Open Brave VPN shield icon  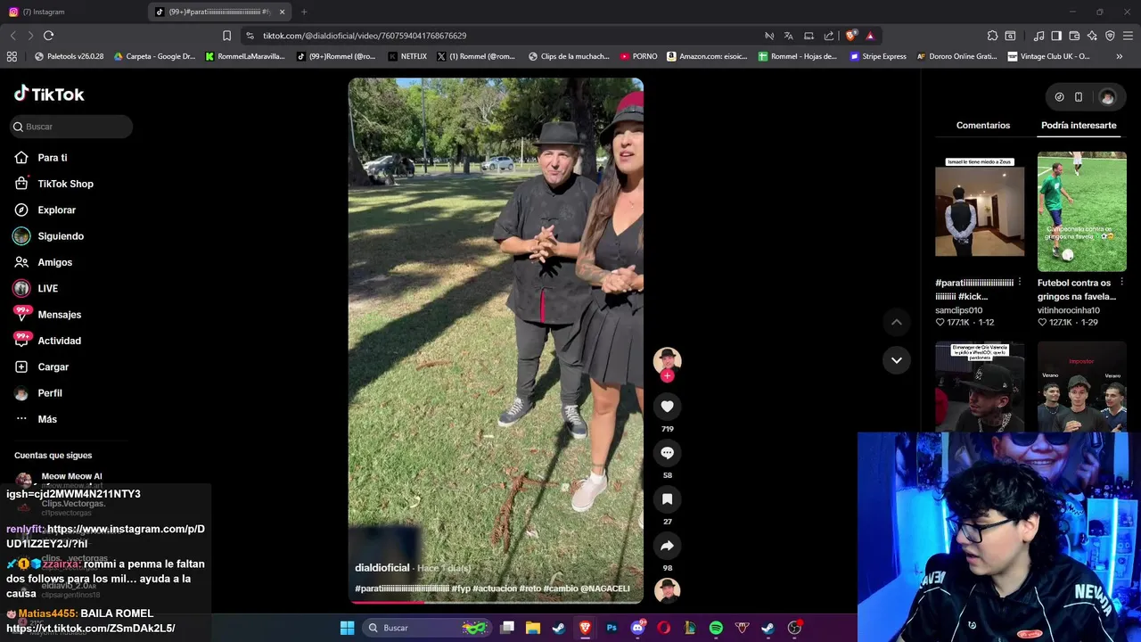[x=1110, y=36]
